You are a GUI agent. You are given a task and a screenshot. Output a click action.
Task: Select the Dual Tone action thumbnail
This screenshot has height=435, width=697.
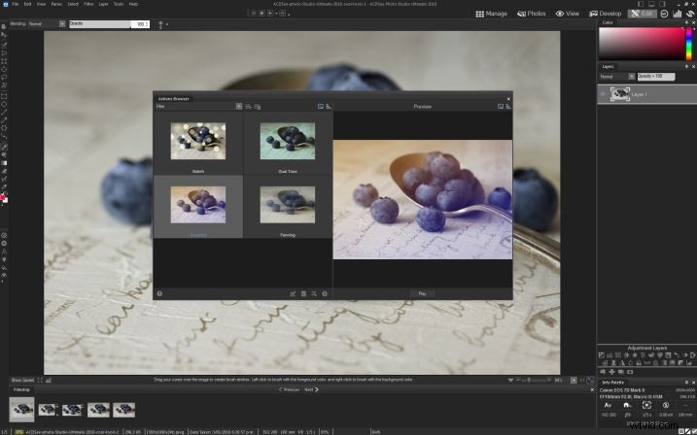tap(288, 141)
